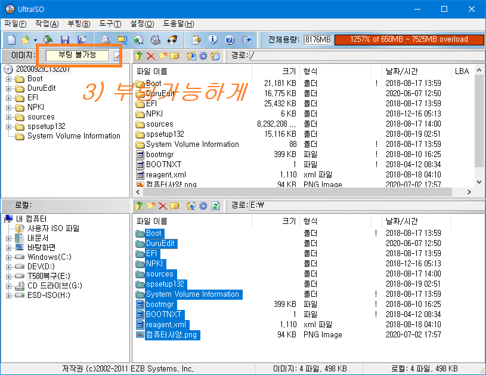
Task: Click red X delete icon in image pane
Action: click(x=151, y=56)
